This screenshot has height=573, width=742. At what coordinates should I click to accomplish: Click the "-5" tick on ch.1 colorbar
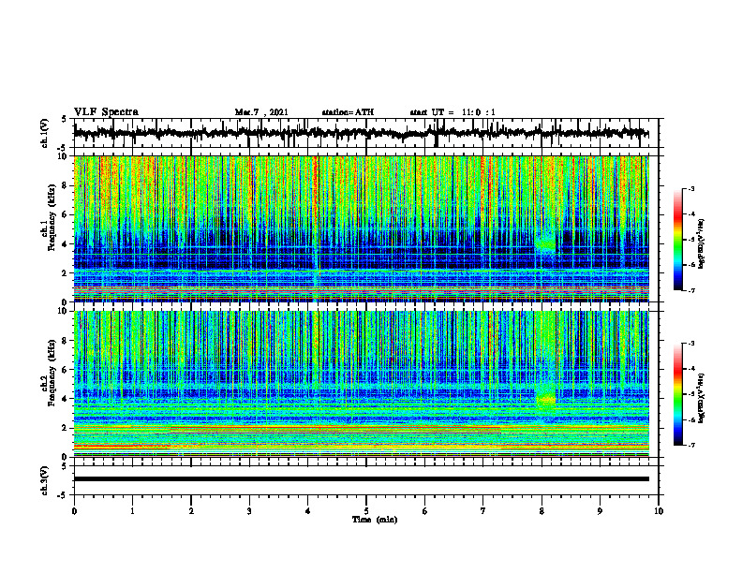click(690, 240)
